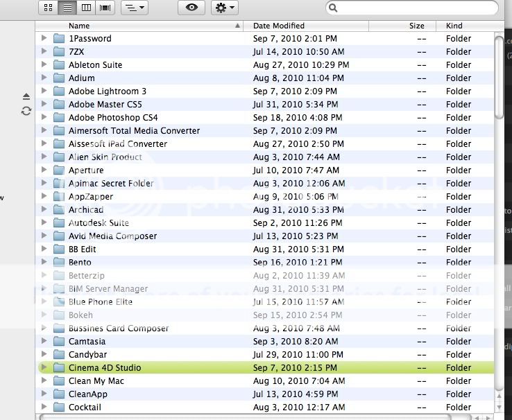Select Aimersoft Total Media Converter folder icon
This screenshot has height=420, width=512.
(59, 130)
